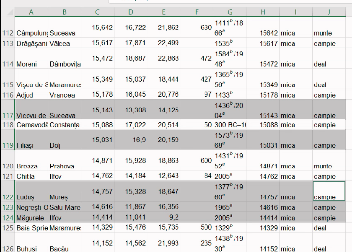The height and width of the screenshot is (252, 352).
Task: Click the Bacău cell
Action: click(x=64, y=249)
